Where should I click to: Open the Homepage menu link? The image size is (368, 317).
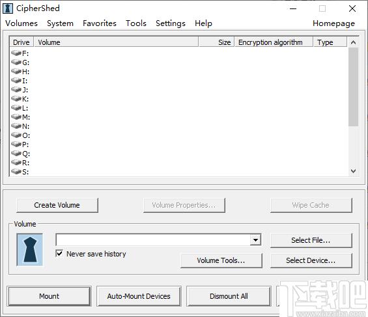(x=333, y=23)
